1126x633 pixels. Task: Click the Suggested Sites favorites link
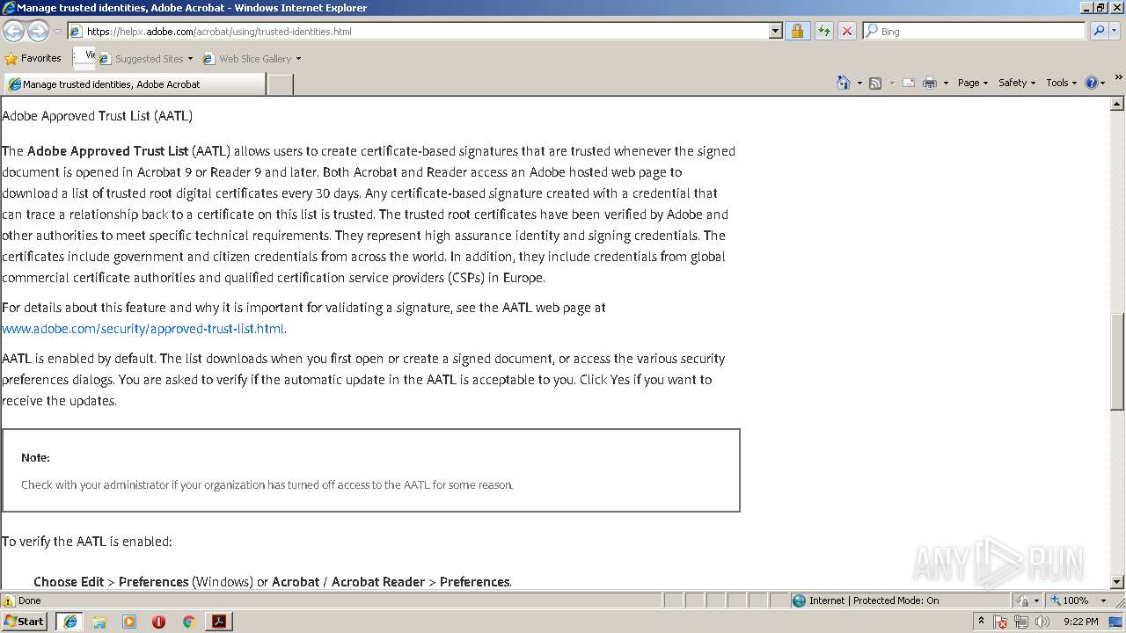[149, 59]
